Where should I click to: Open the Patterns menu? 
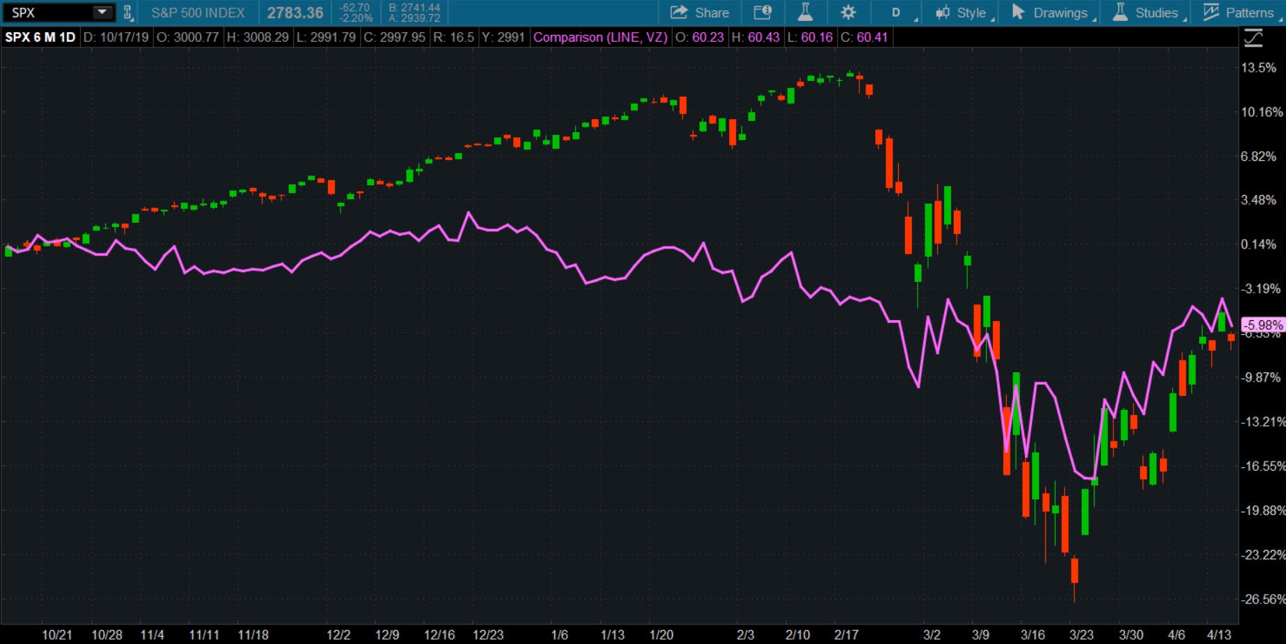tap(1241, 13)
